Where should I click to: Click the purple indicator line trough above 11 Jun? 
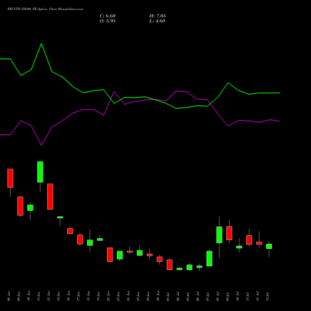pyautogui.click(x=42, y=145)
